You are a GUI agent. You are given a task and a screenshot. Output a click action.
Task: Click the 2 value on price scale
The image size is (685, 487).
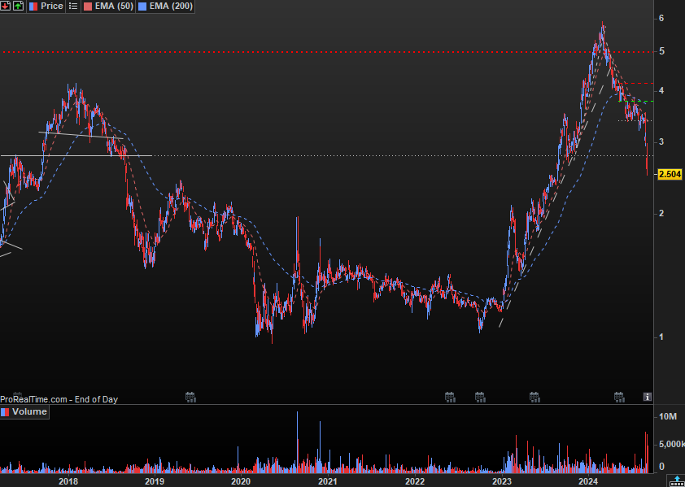click(x=661, y=213)
